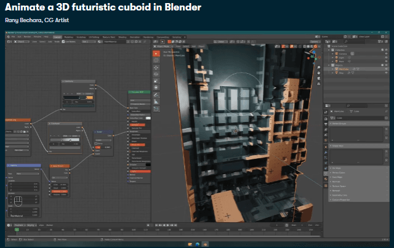The image size is (394, 248).
Task: Hide the Light object in outliner
Action: [x=386, y=58]
